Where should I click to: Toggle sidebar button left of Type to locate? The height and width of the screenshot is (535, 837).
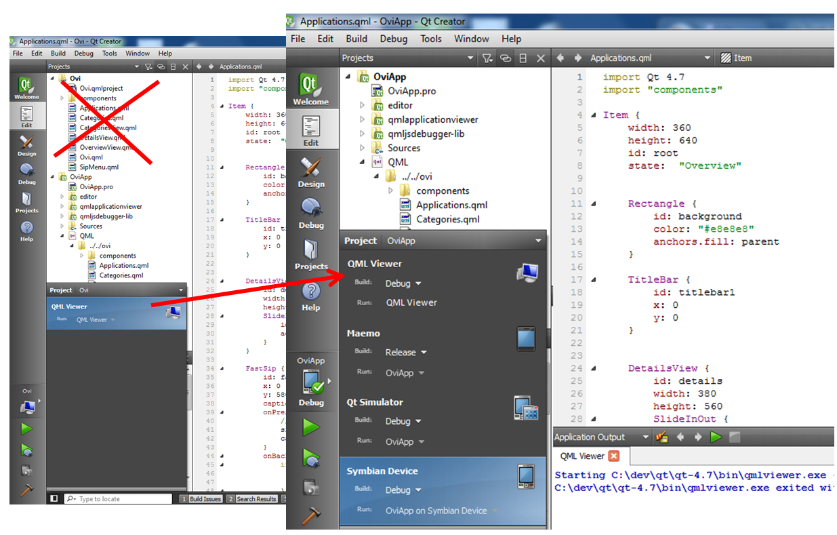(54, 499)
